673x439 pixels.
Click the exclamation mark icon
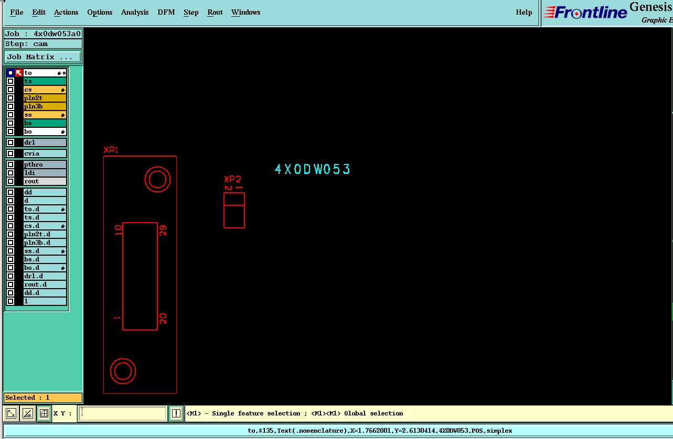176,413
